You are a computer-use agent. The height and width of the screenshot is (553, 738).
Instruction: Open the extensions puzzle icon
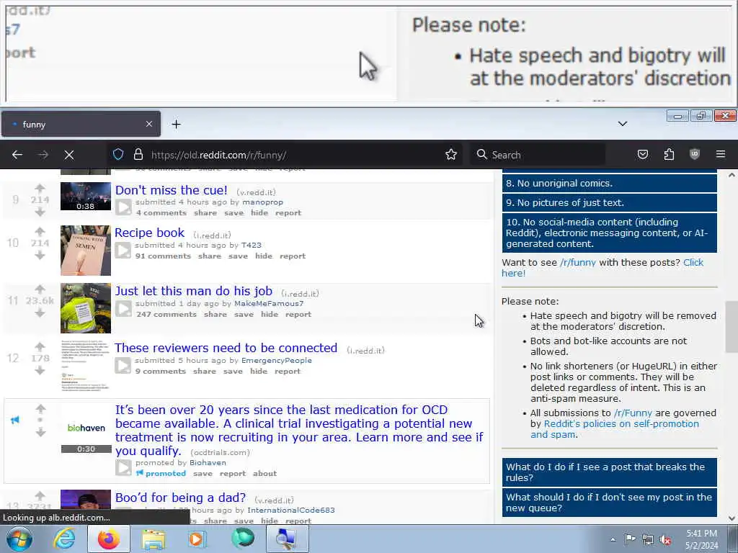[x=669, y=154]
